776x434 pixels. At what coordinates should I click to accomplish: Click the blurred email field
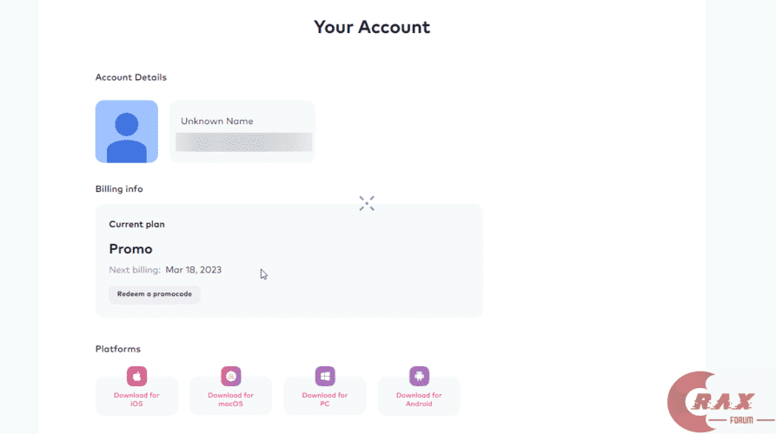pos(243,142)
